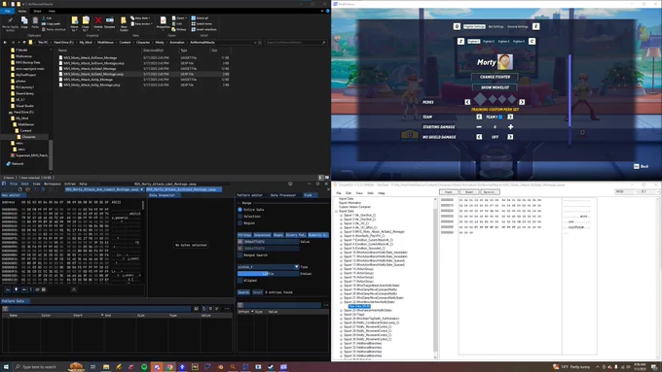Viewport: 662px width, 372px height.
Task: Expand Export 5 MVS_Morty_Attack_AirSide2_Montage node
Action: click(341, 232)
